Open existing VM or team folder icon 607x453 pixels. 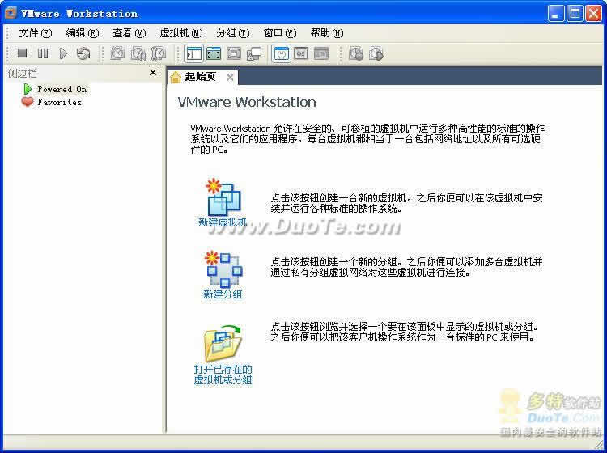click(222, 344)
